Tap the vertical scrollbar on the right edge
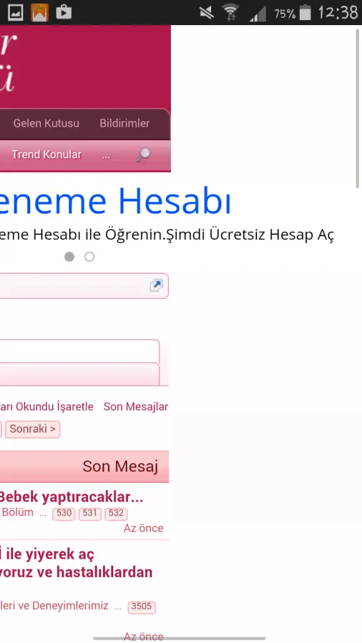The height and width of the screenshot is (643, 362). [x=358, y=109]
